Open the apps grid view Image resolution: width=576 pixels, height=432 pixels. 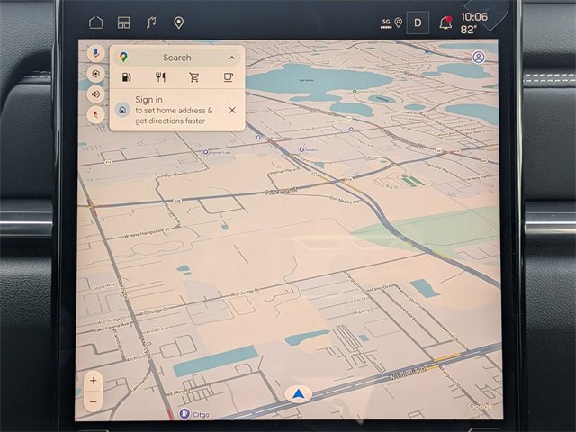(123, 22)
